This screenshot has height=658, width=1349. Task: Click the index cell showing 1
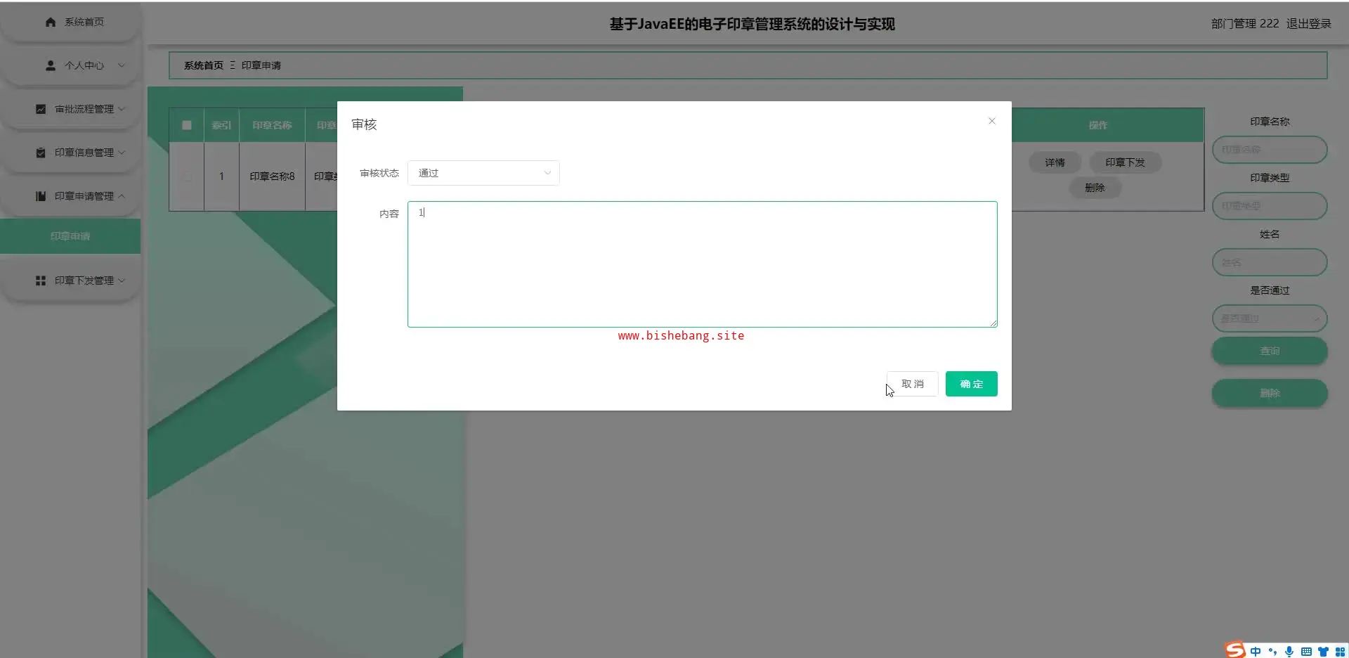(221, 176)
